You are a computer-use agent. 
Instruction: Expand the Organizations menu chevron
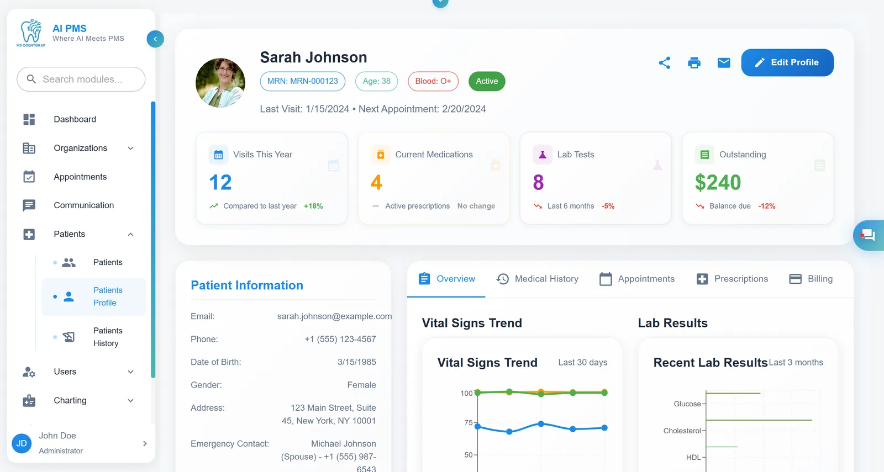pyautogui.click(x=131, y=148)
